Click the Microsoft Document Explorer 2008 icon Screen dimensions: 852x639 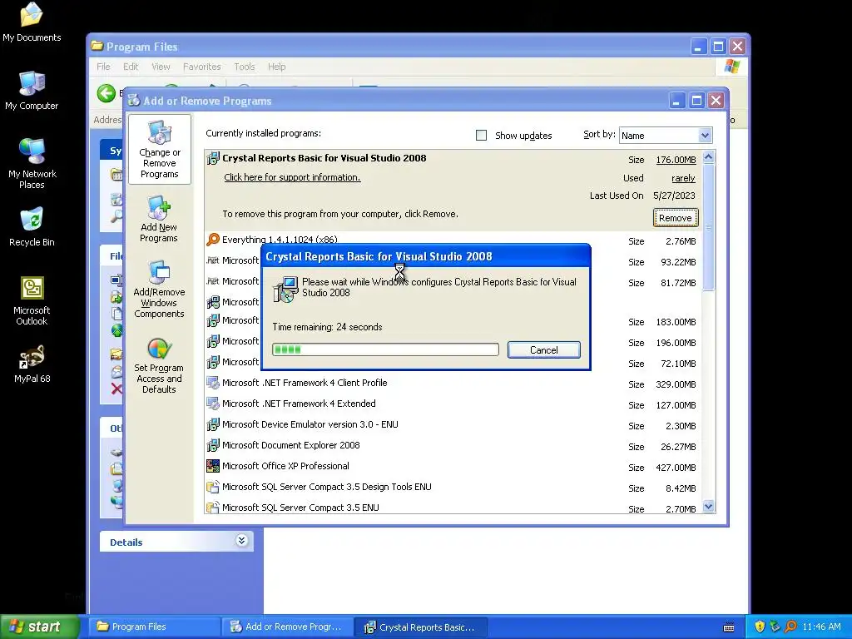point(213,445)
